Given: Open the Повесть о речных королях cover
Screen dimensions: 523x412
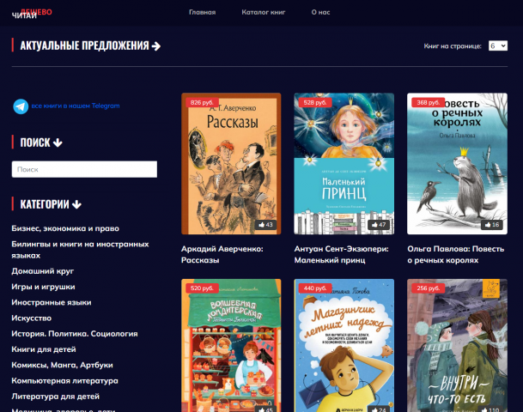Looking at the screenshot, I should pos(457,164).
